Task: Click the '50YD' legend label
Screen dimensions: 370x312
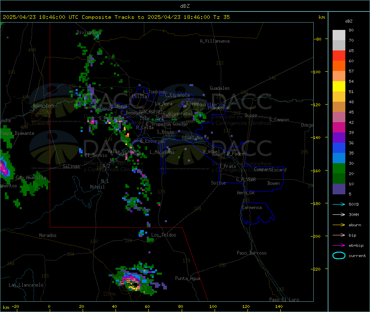Action: [x=354, y=204]
